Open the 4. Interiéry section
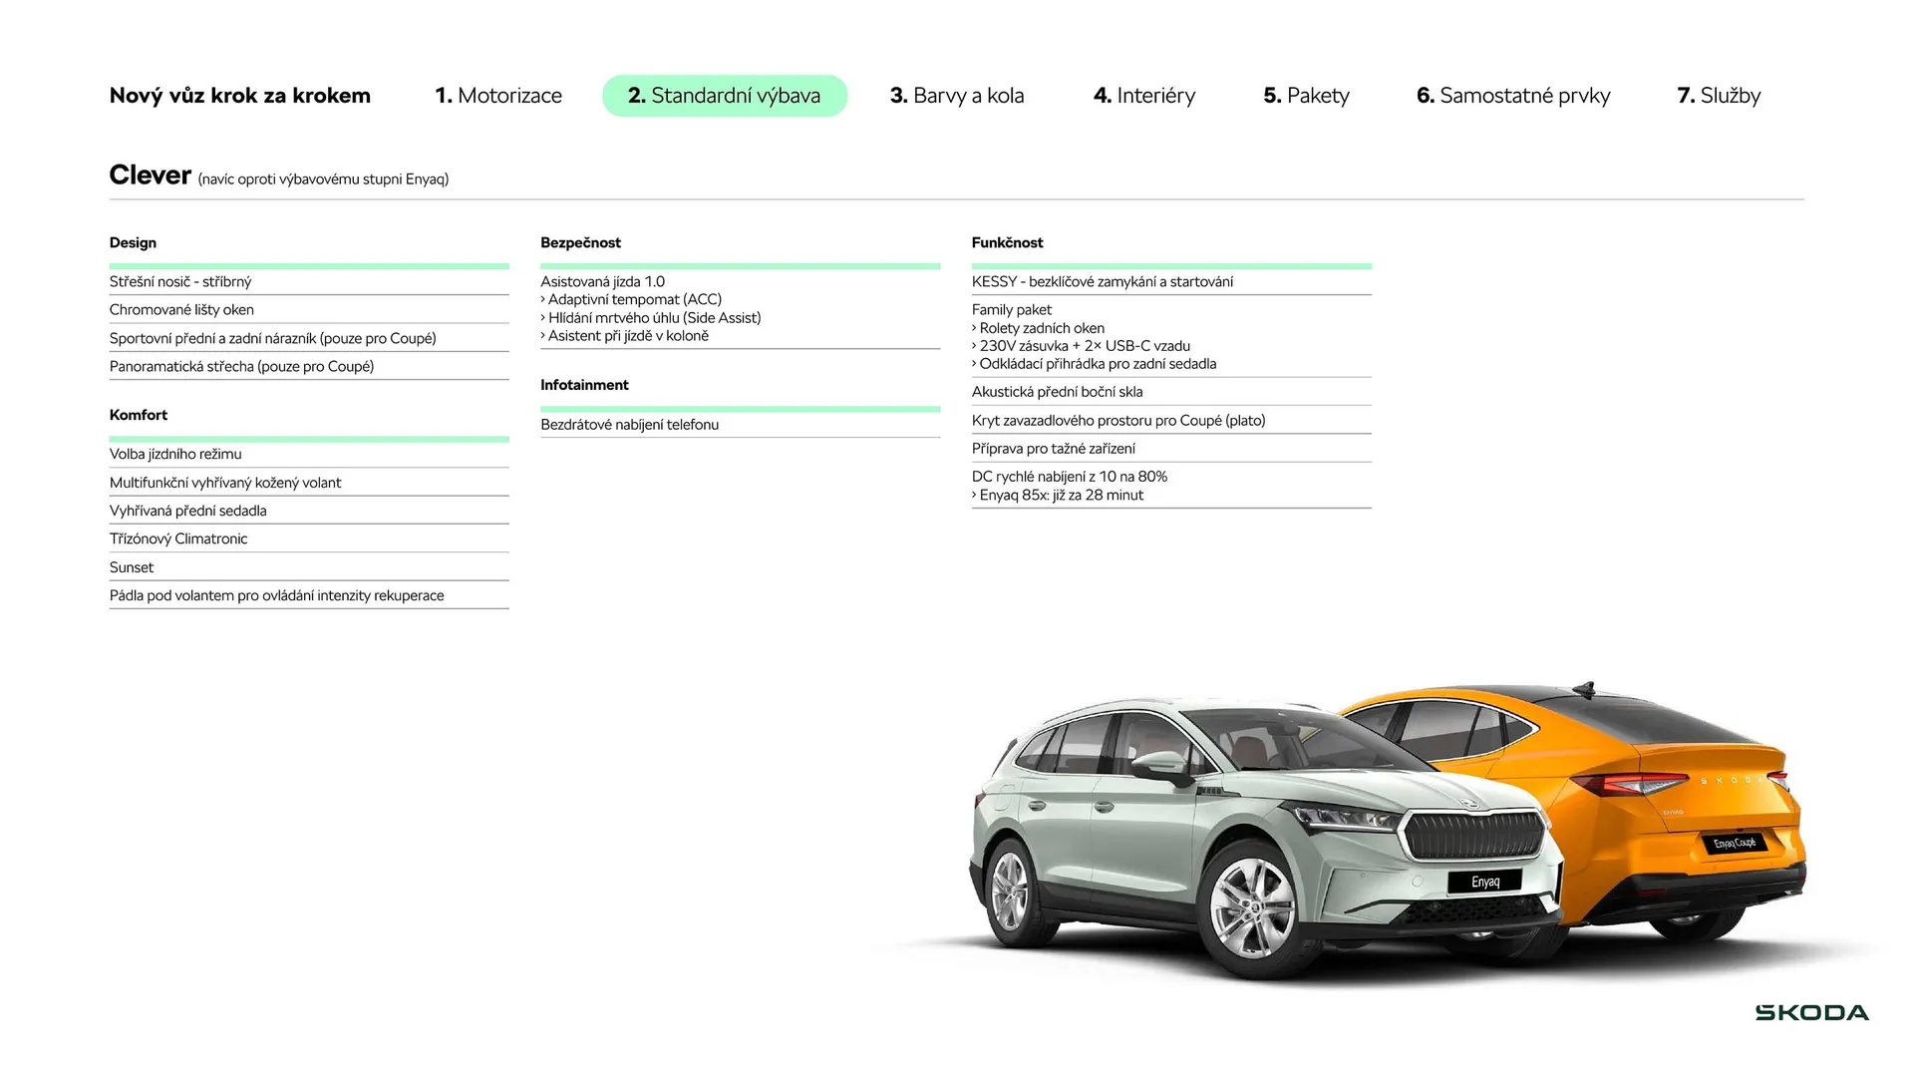The image size is (1914, 1077). 1144,96
